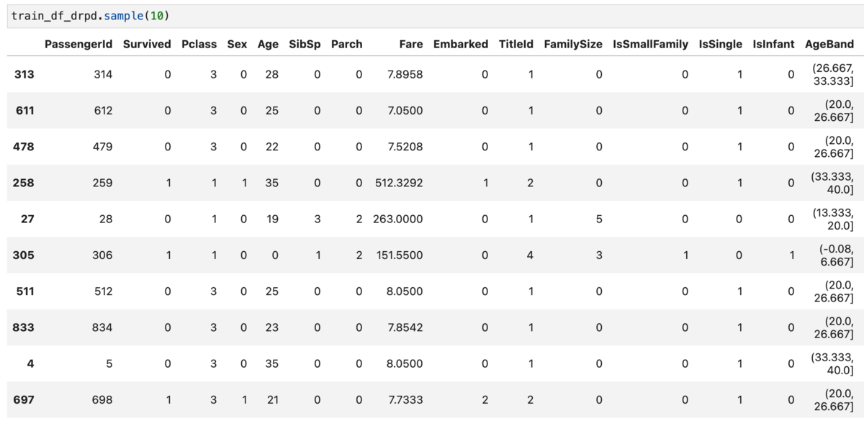Select the AgeBand column header
The image size is (864, 426).
(829, 44)
